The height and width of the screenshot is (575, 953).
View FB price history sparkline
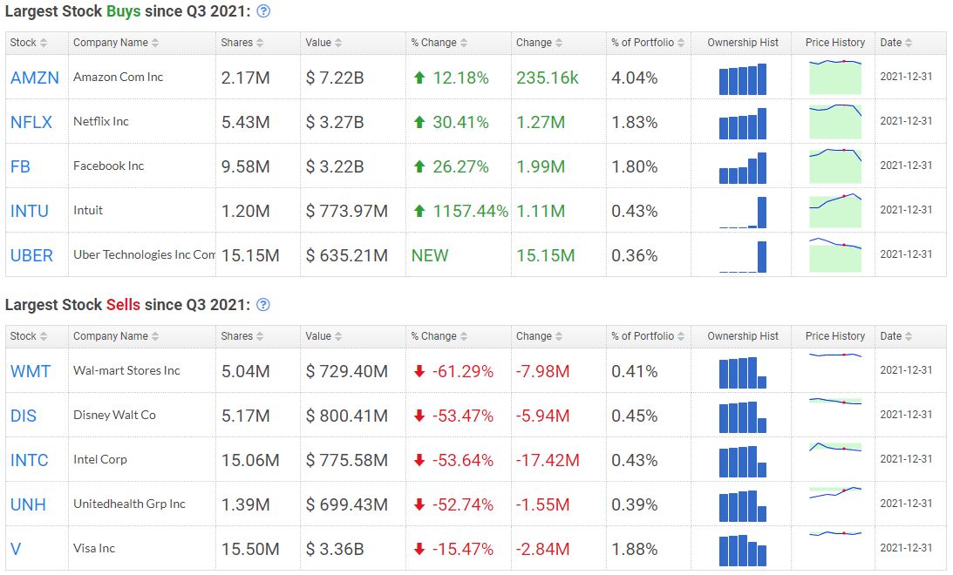pos(835,166)
